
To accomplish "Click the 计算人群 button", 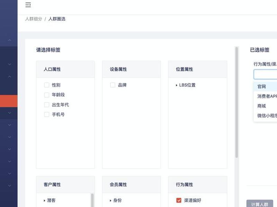I will click(260, 204).
